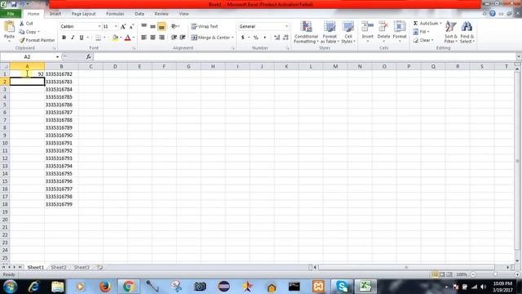The image size is (522, 294).
Task: Switch to Sheet3 tab
Action: tap(82, 267)
